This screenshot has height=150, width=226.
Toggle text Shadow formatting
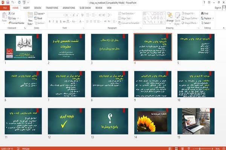coord(61,21)
